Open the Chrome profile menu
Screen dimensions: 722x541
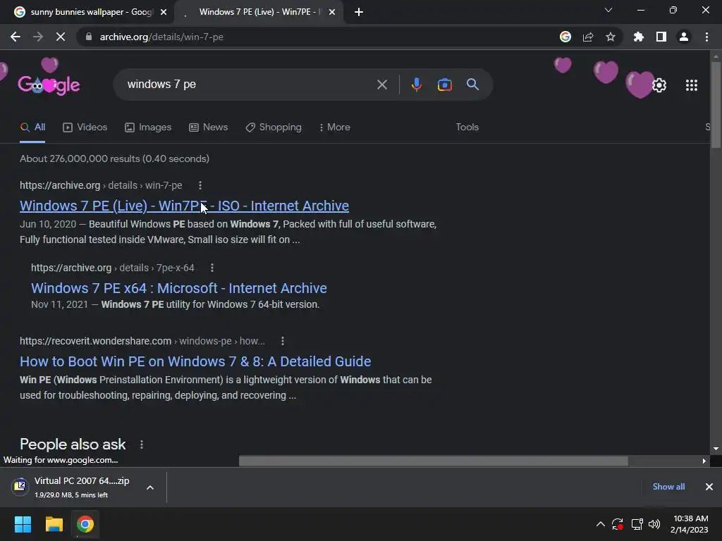coord(684,37)
